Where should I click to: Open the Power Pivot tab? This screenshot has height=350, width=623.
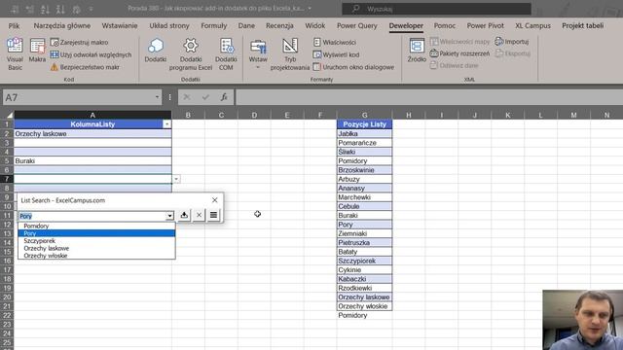(485, 25)
